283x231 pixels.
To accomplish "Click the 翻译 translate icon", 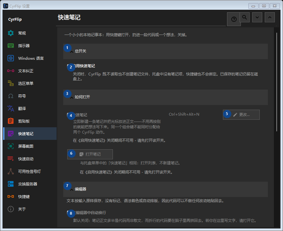I will pyautogui.click(x=11, y=108).
